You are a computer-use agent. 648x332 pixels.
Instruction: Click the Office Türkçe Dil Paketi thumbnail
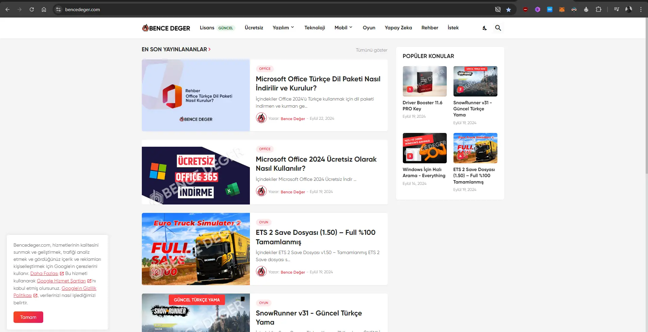[196, 95]
